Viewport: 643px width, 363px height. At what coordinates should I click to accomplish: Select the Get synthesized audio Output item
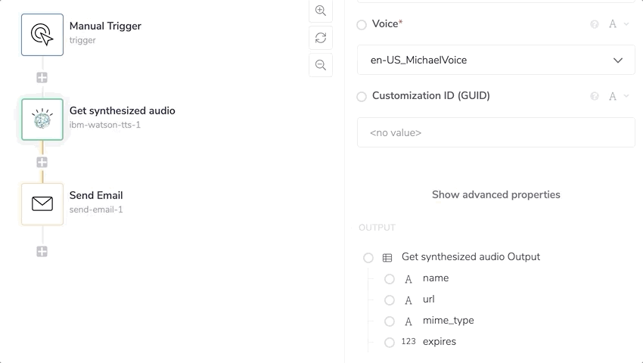tap(470, 257)
